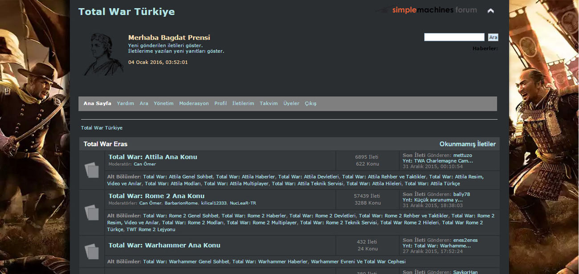
Task: Go to the Takvim calendar tab
Action: point(269,103)
